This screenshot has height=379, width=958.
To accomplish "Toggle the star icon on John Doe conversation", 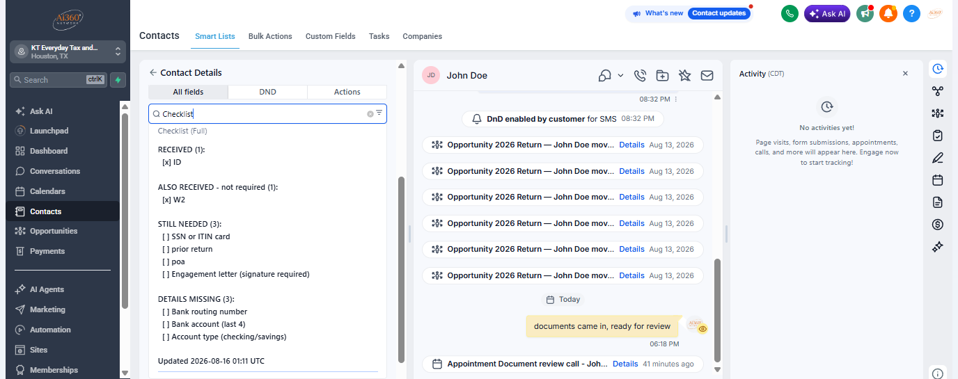I will pos(684,75).
